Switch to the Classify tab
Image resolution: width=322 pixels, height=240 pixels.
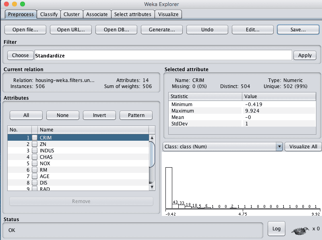point(49,14)
